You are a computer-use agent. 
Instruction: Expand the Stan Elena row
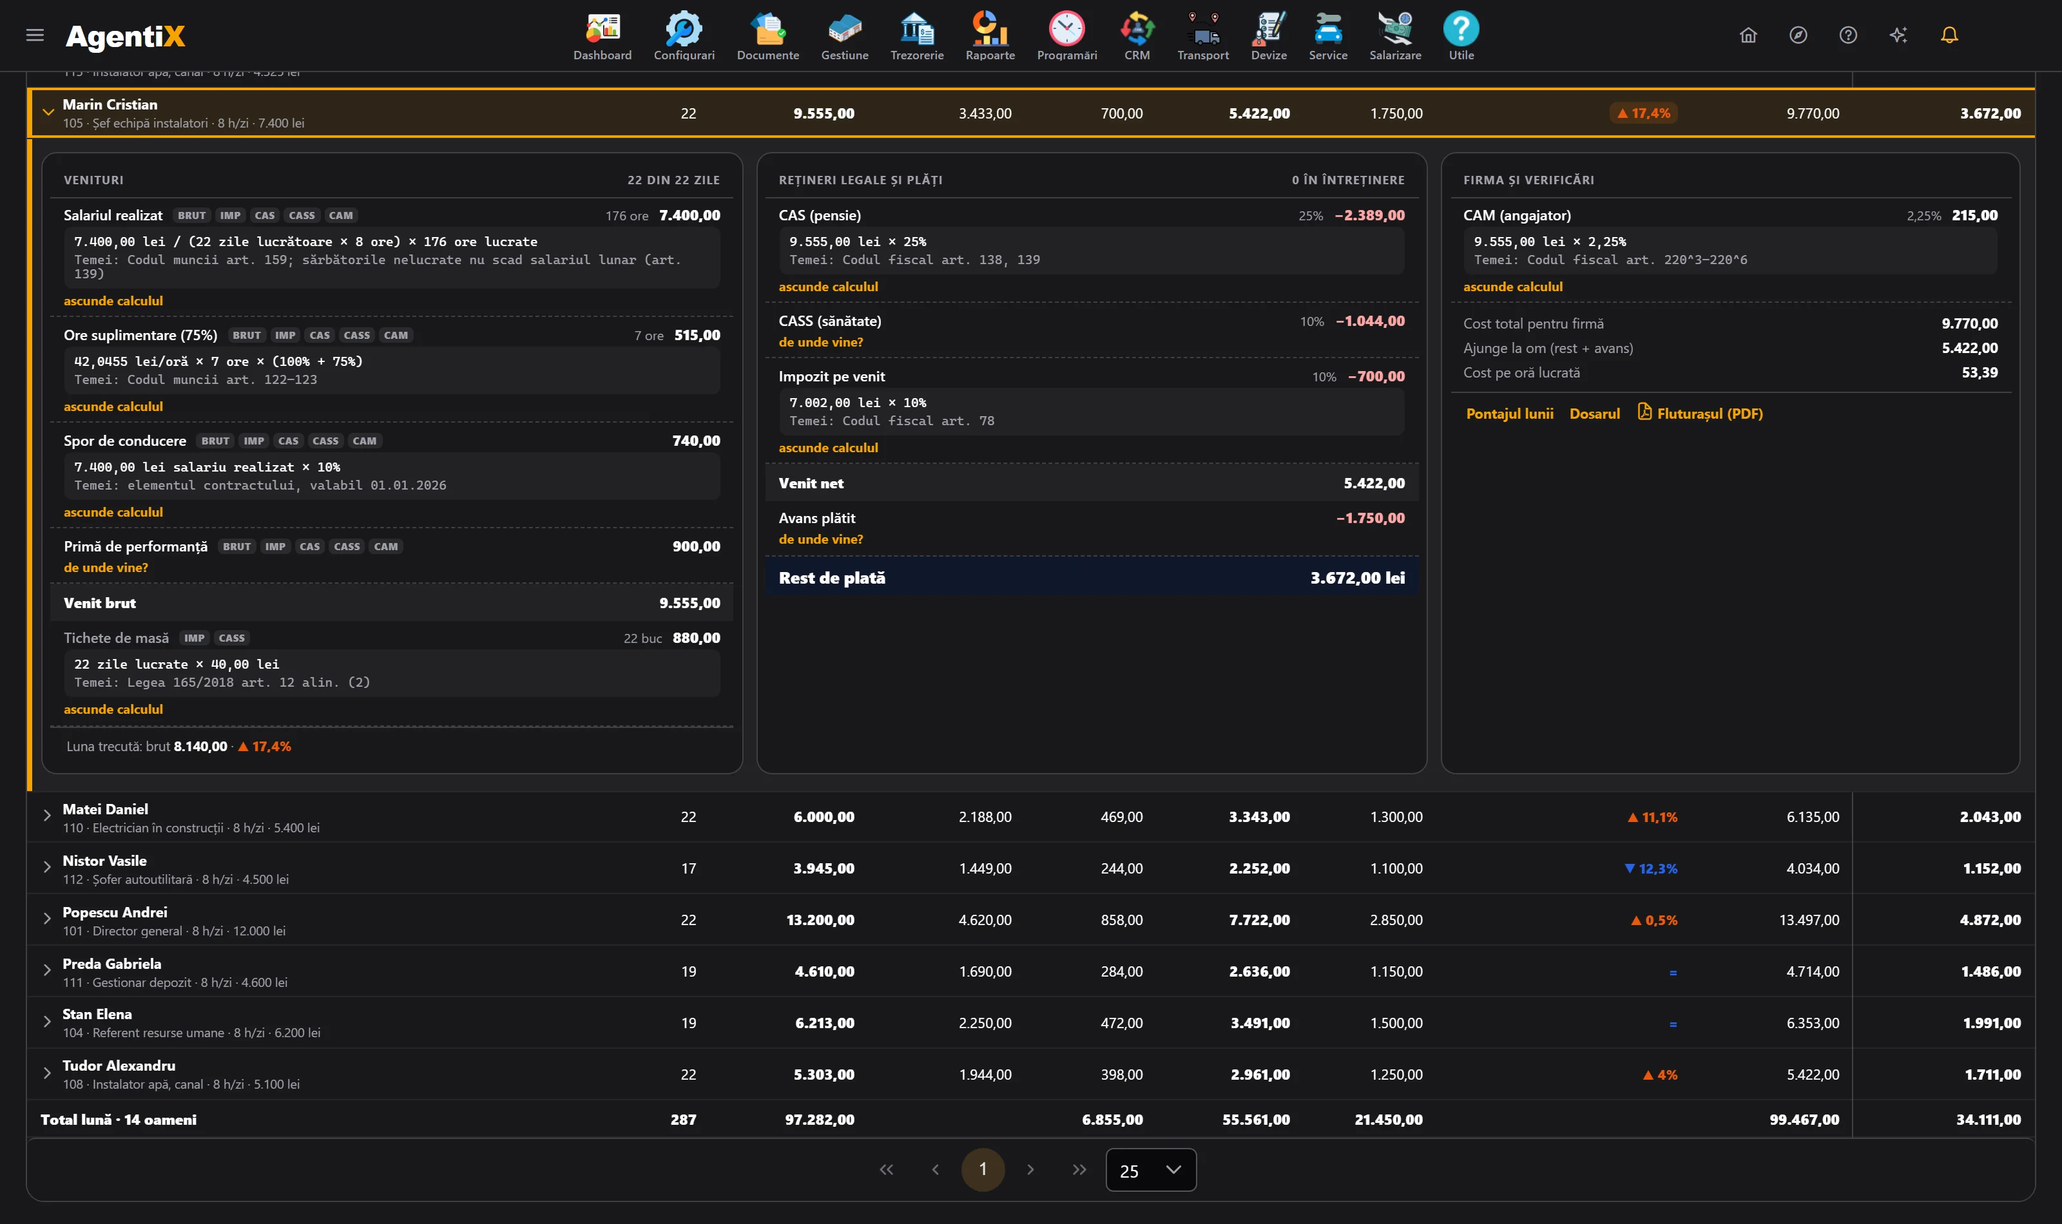coord(47,1021)
